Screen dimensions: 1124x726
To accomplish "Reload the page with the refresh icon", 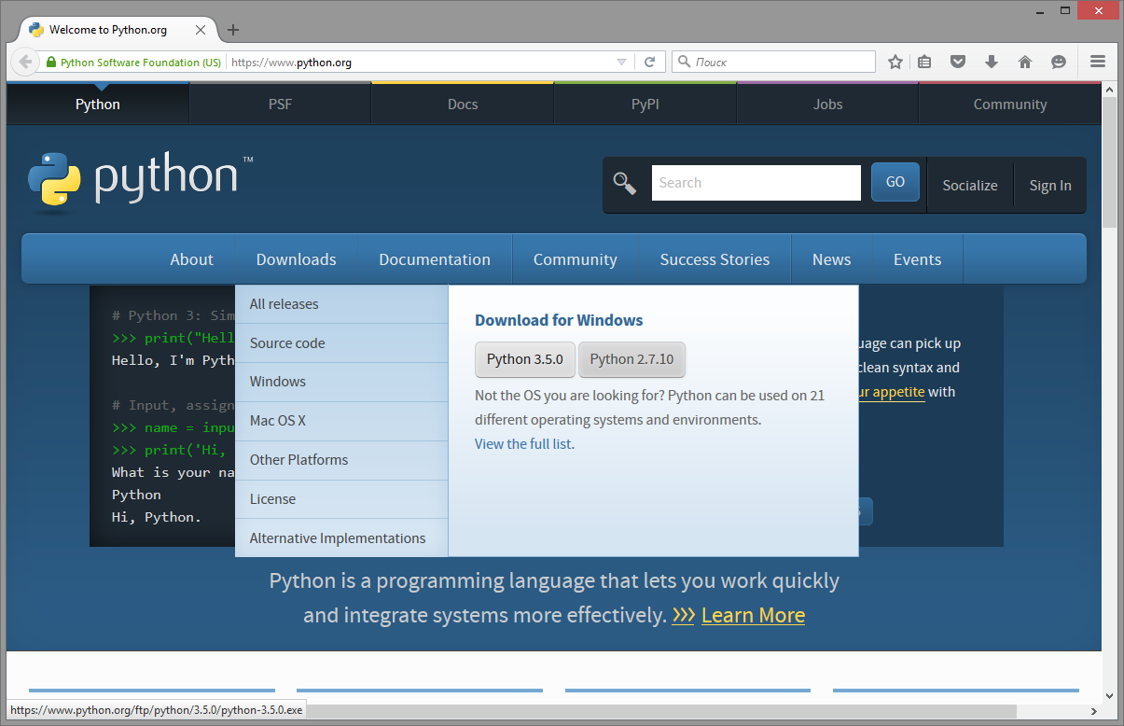I will [650, 62].
